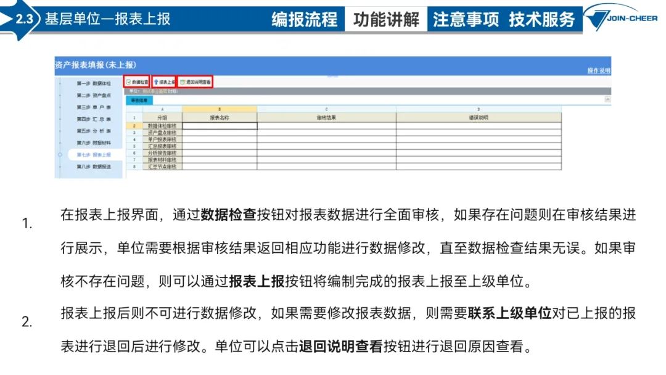Select step 第四步 汇总表
This screenshot has width=666, height=375.
click(x=94, y=119)
